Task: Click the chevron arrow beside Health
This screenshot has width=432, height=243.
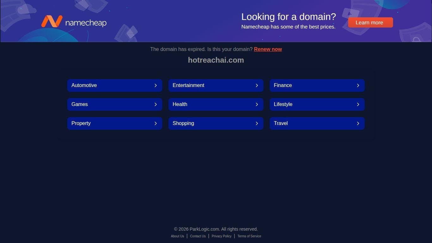Action: 257,104
